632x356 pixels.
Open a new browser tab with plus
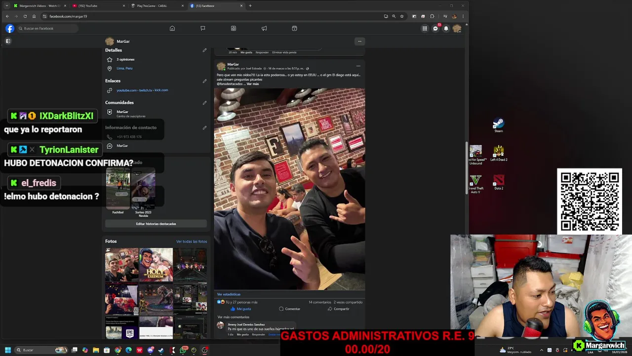[x=250, y=5]
